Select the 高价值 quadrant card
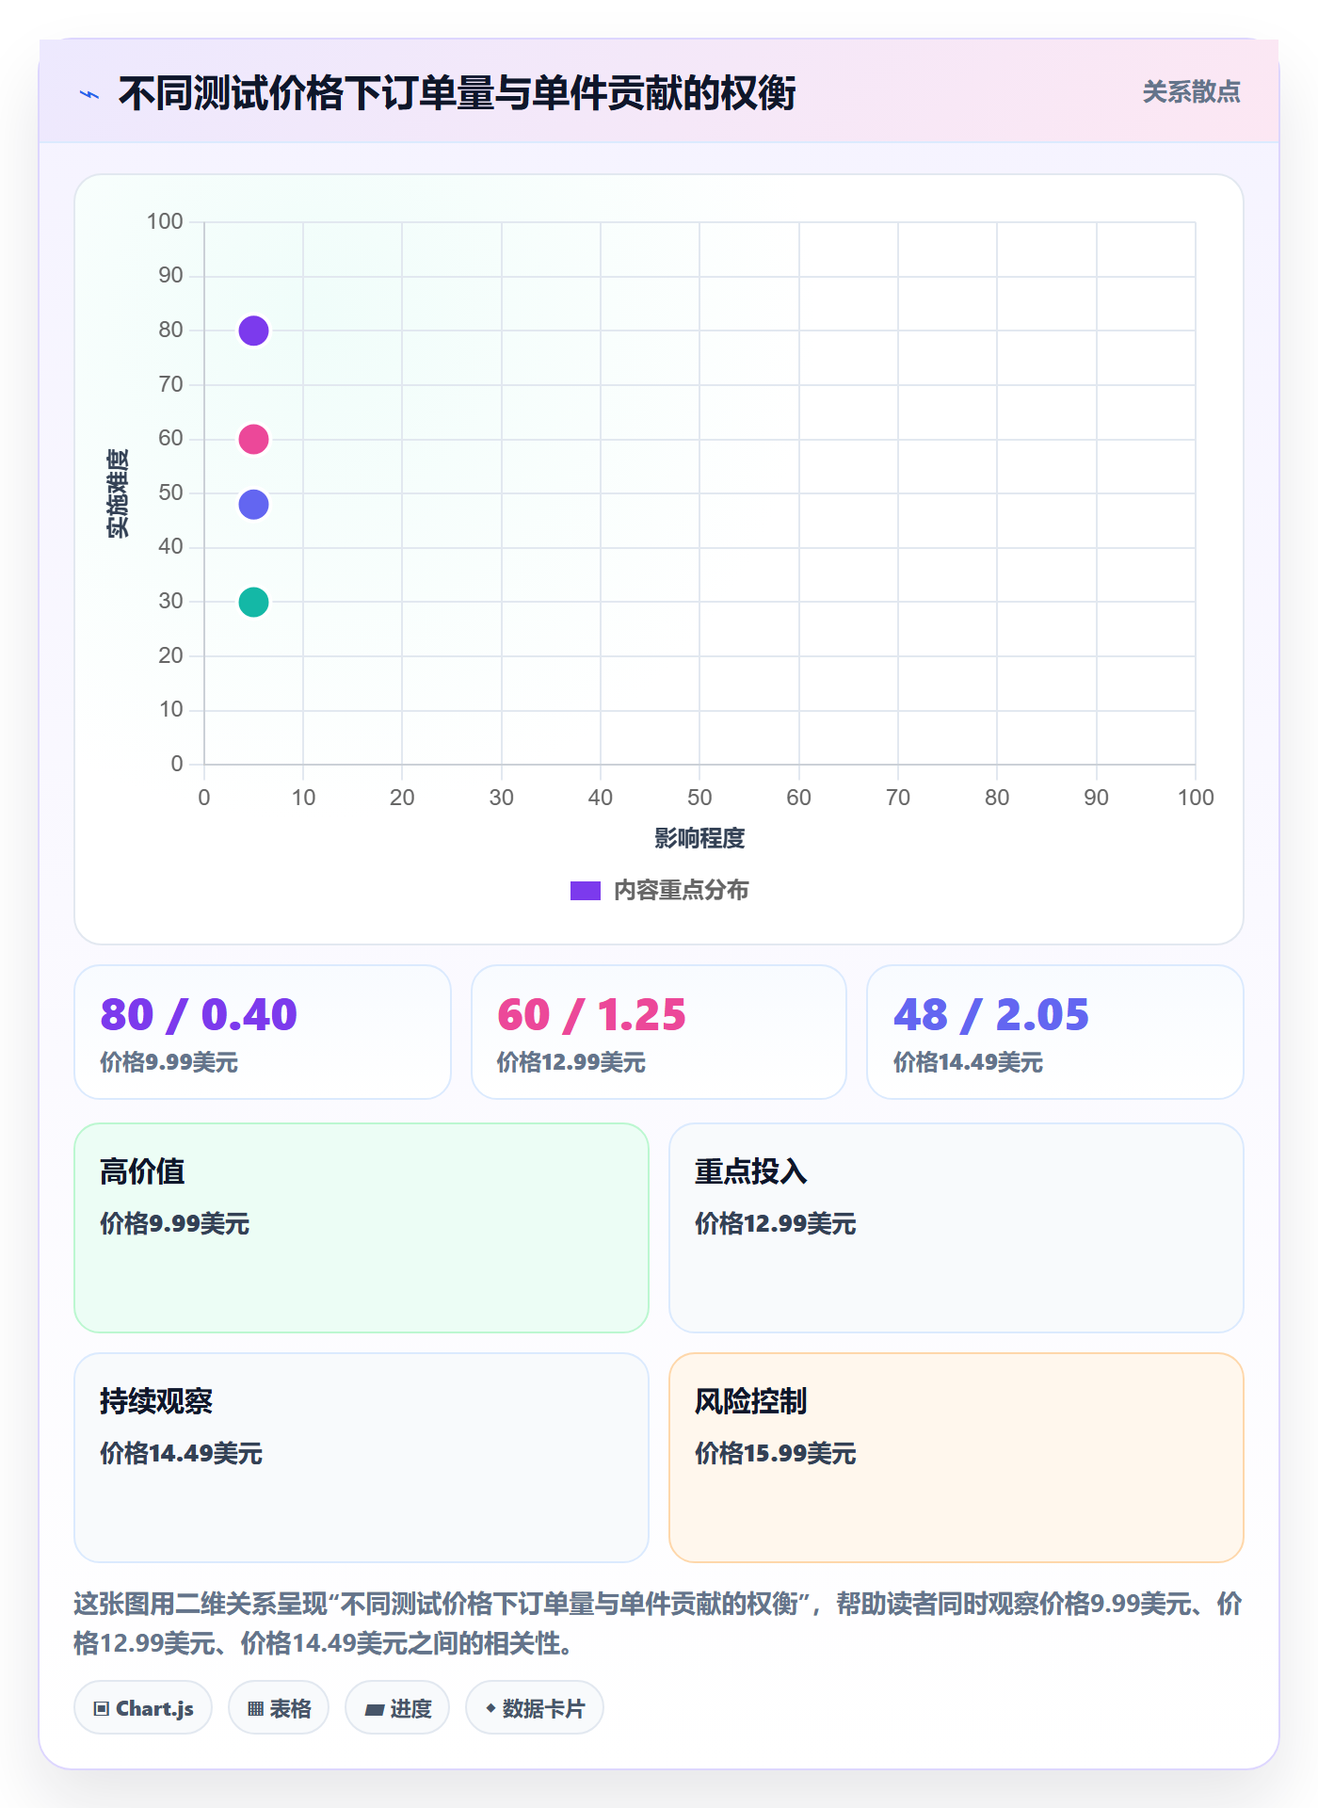Image resolution: width=1318 pixels, height=1808 pixels. pos(362,1228)
